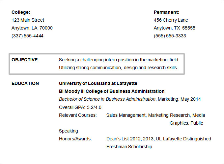The width and height of the screenshot is (224, 164).
Task: Click the 'Utilizing strong communication' line
Action: click(118, 68)
